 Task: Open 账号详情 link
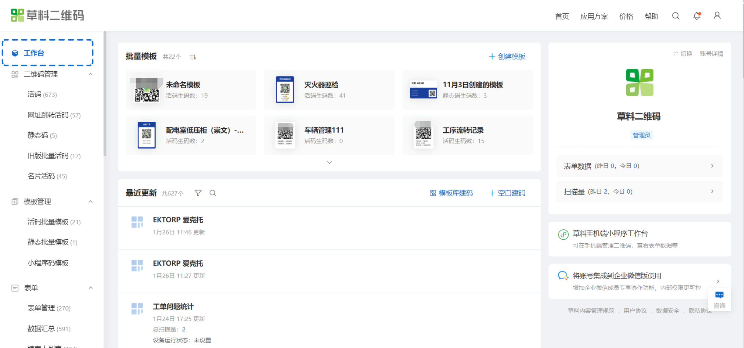(x=712, y=54)
